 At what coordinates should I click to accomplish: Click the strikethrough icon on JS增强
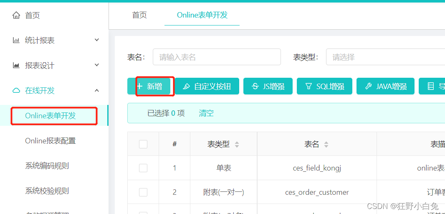(x=255, y=86)
